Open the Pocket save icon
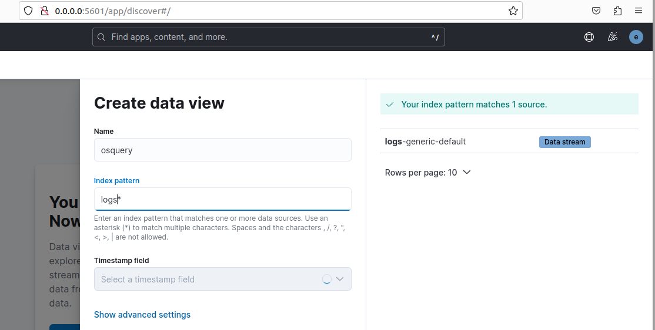 click(x=596, y=11)
